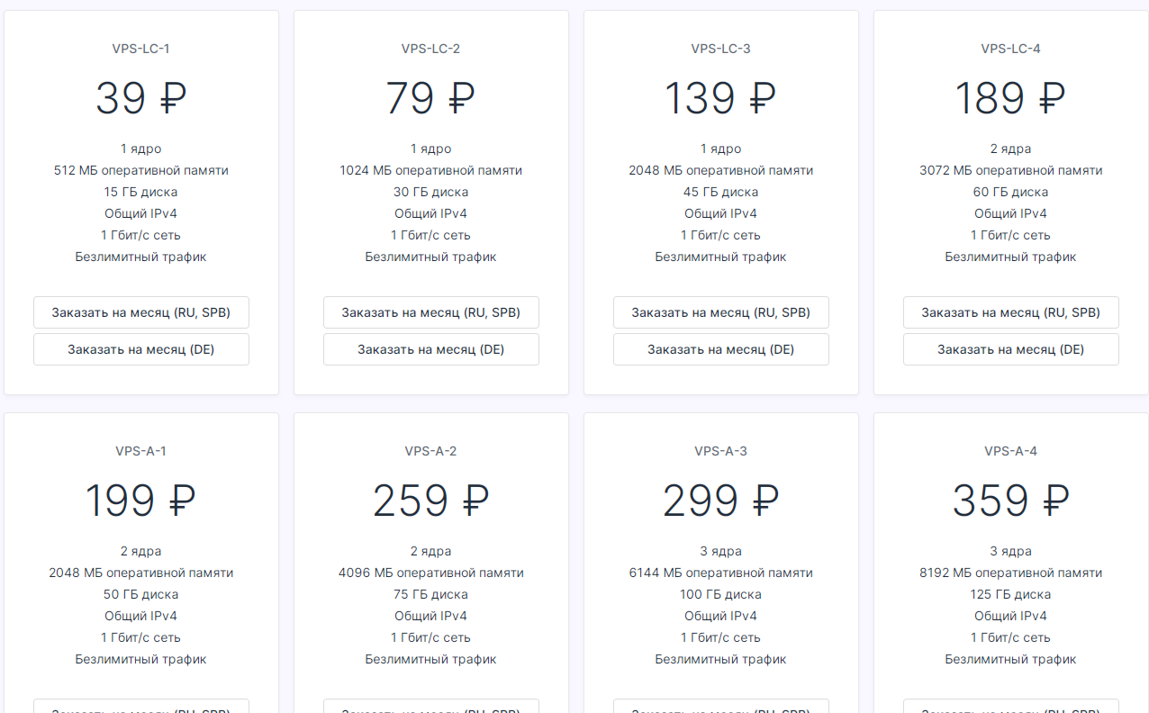The height and width of the screenshot is (713, 1149).
Task: Select the 259 ₽ price label
Action: click(431, 501)
